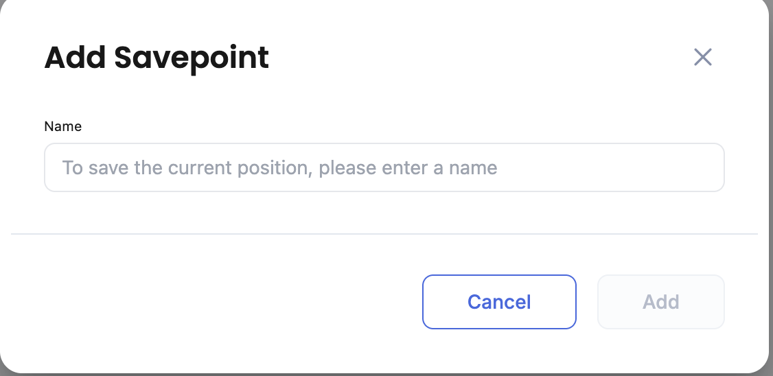Hit the X to exit Add Savepoint

[702, 57]
